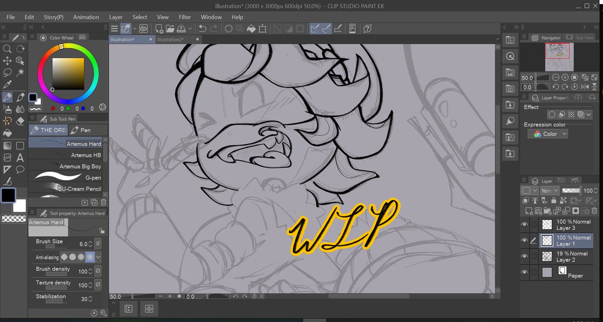603x322 pixels.
Task: Toggle visibility of Layer 2
Action: (525, 256)
